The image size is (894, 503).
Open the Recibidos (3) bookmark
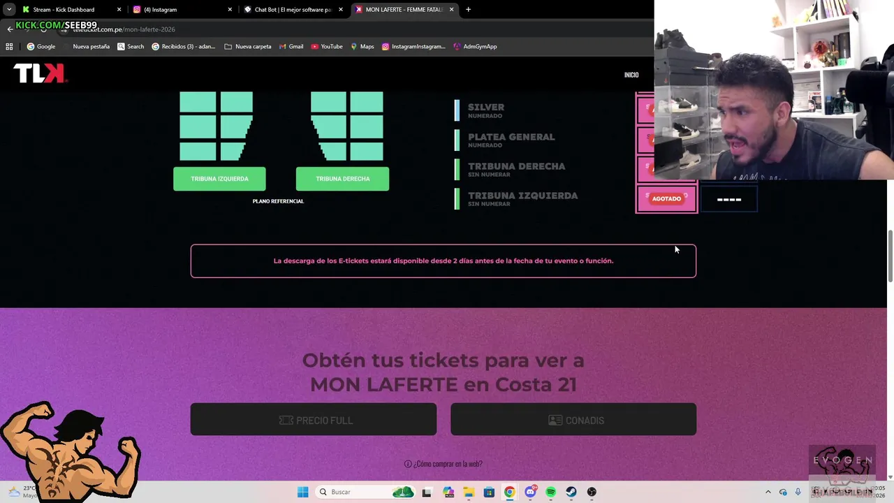184,47
